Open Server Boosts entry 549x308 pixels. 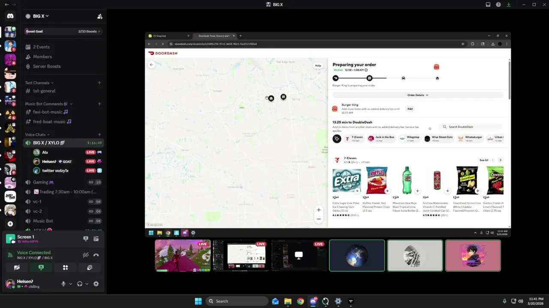[63, 66]
